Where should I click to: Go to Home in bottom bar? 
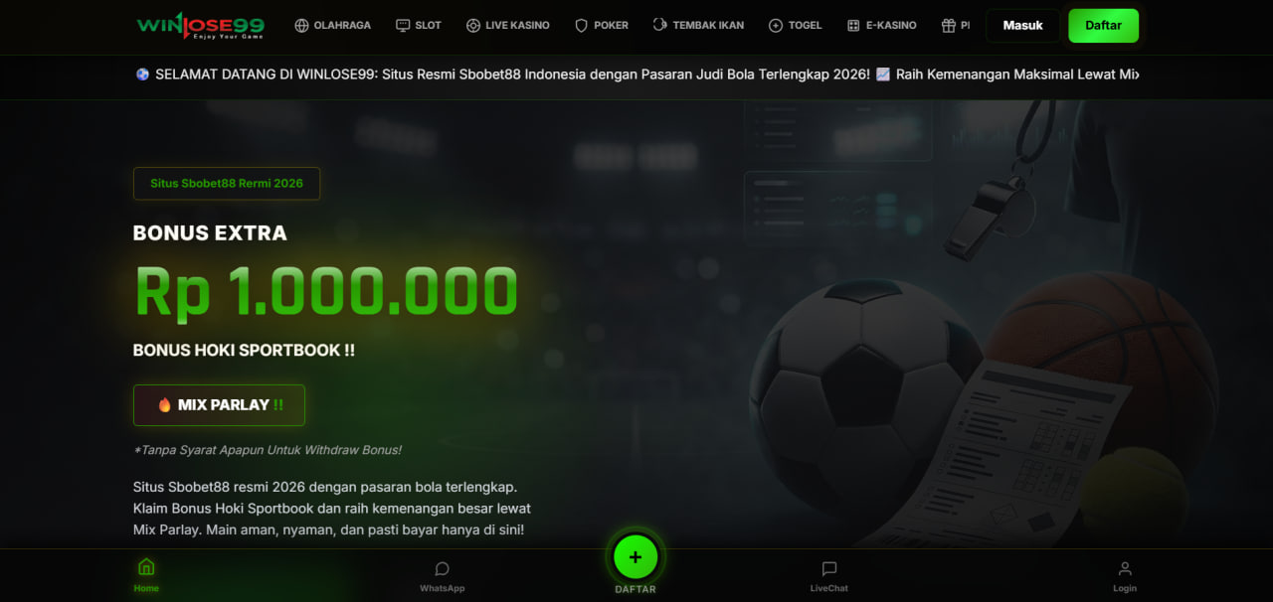(x=146, y=575)
